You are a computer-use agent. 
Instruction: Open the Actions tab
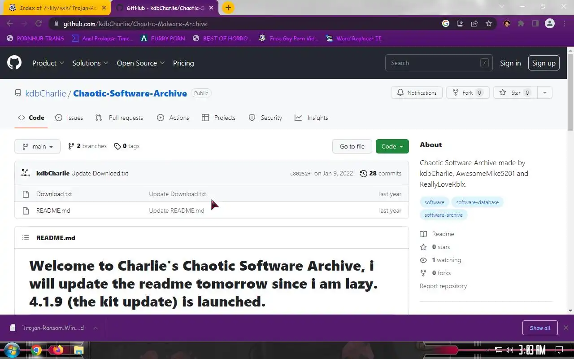pyautogui.click(x=173, y=118)
